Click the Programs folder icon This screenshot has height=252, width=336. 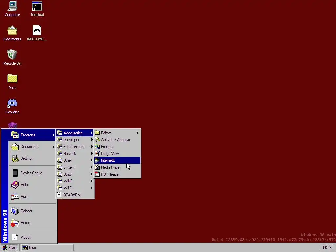tap(15, 135)
